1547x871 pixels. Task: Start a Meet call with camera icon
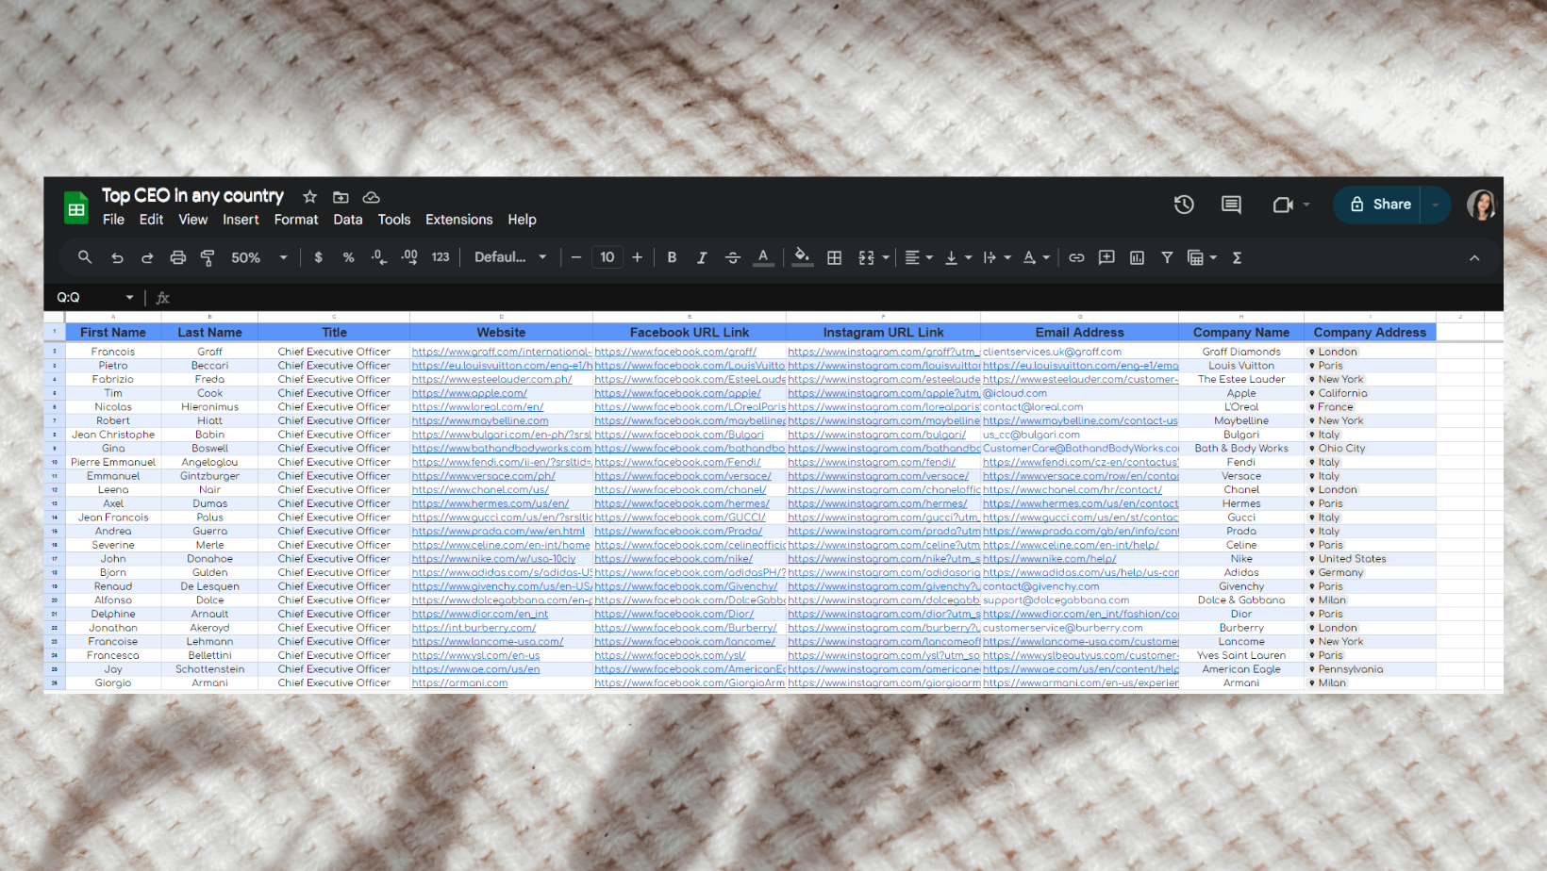click(1283, 205)
